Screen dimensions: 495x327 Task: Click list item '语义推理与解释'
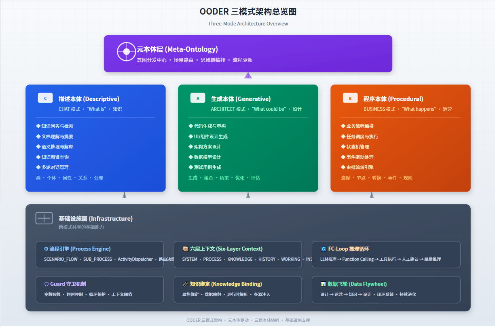coord(55,147)
